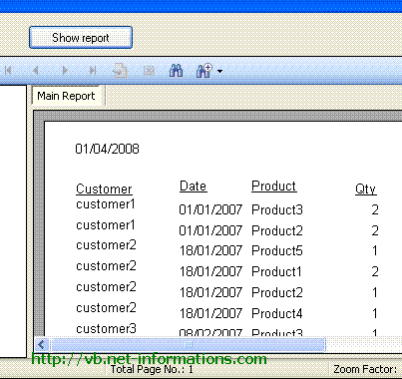The width and height of the screenshot is (402, 379).
Task: Click quantity 2 in Product1 row
Action: [x=375, y=271]
